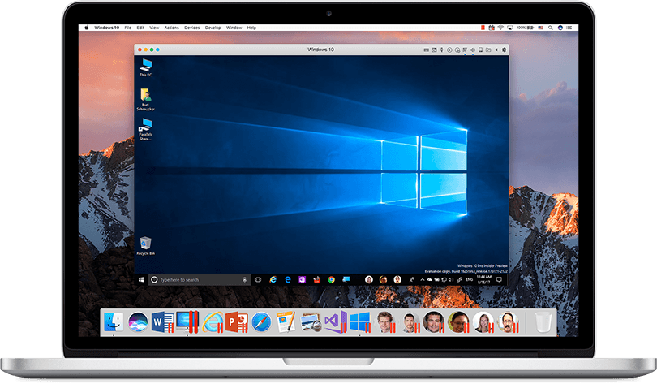Open Microsoft Word from the Dock
Screen dimensions: 657x384
pos(162,323)
